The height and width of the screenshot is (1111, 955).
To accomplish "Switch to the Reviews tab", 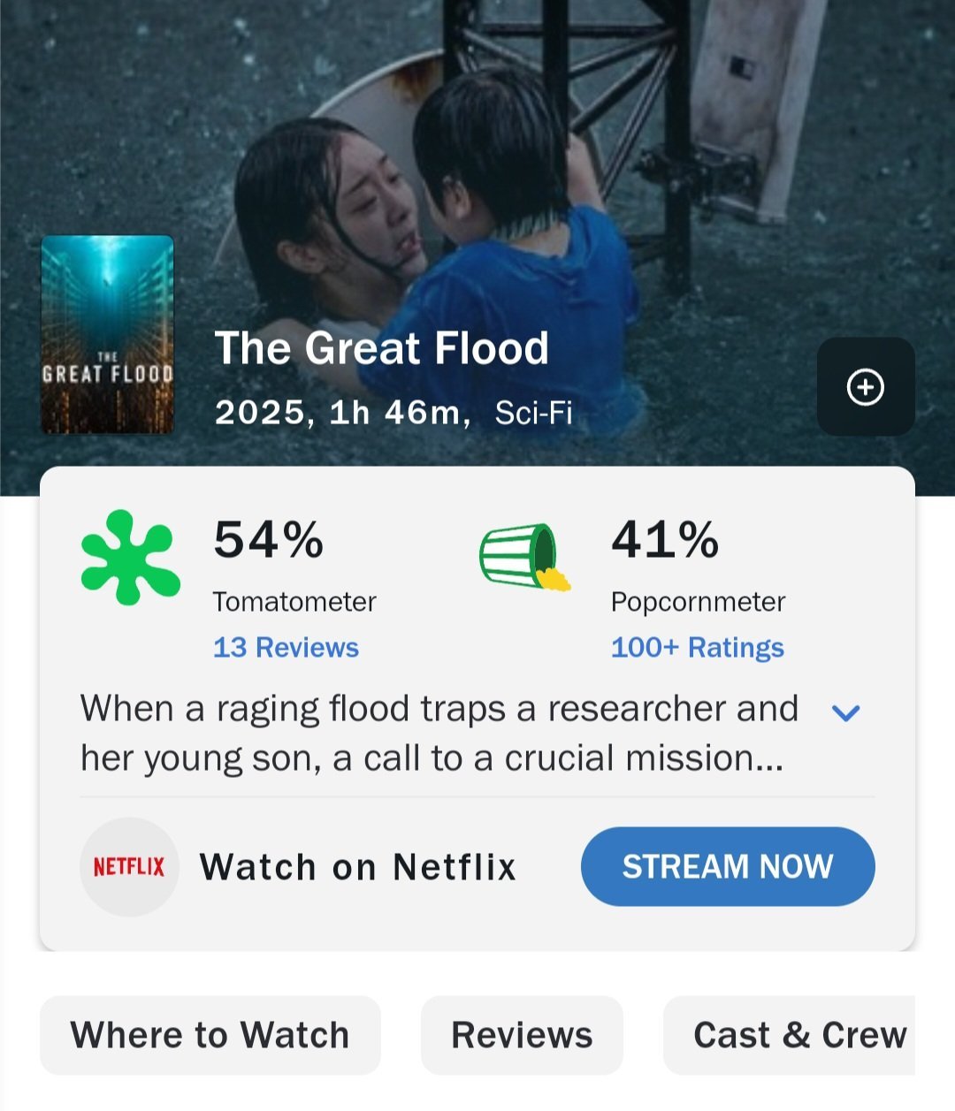I will tap(522, 1035).
